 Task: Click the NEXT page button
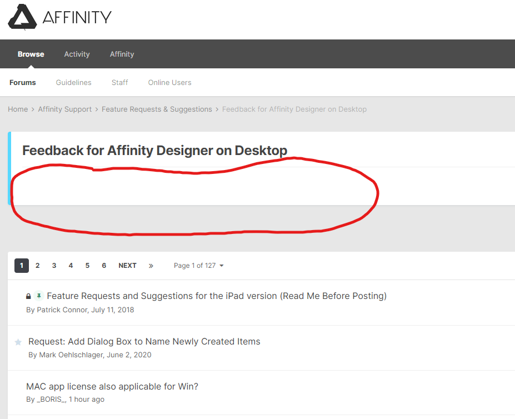[127, 266]
